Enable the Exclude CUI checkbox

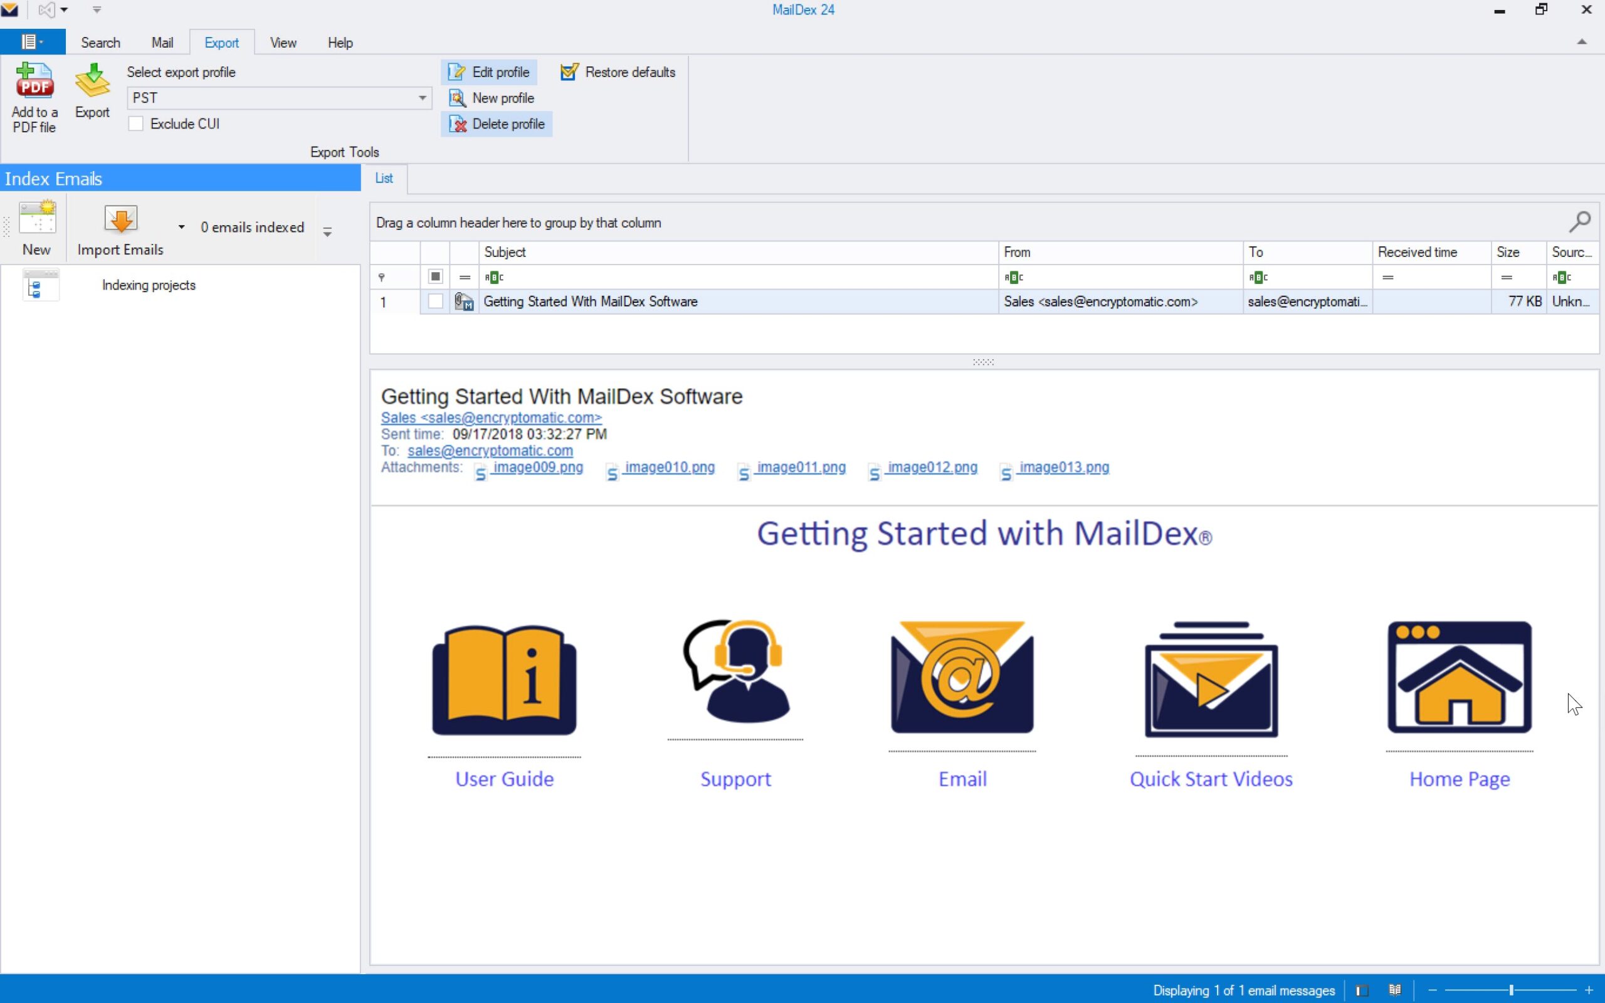point(136,123)
